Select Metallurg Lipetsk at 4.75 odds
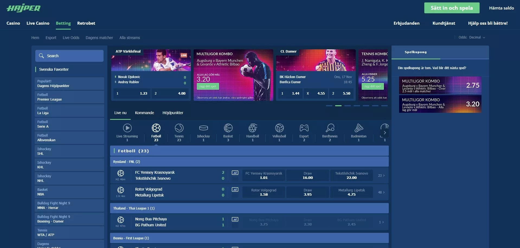Image resolution: width=520 pixels, height=248 pixels. [352, 192]
